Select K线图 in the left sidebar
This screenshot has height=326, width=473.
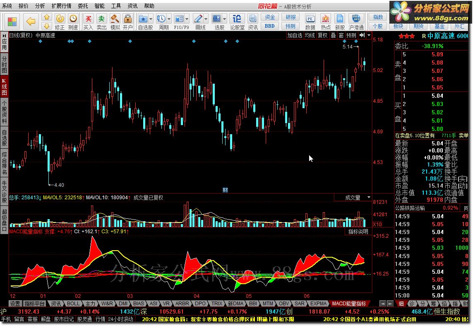(4, 86)
